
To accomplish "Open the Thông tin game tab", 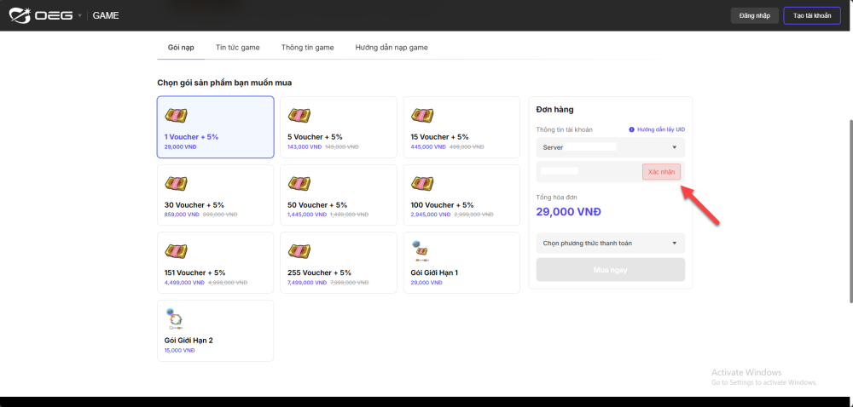I will 307,48.
